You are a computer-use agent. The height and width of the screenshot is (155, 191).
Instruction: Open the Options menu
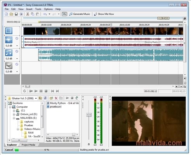[48, 9]
